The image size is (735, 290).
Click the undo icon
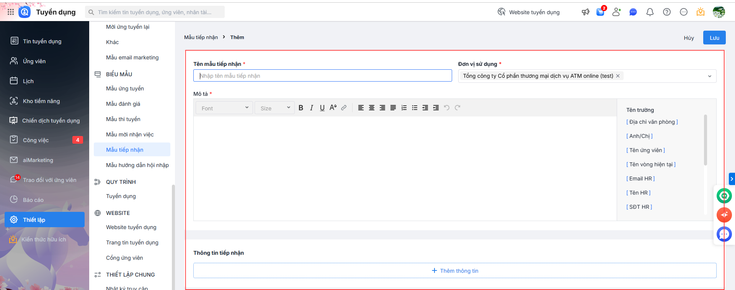(x=447, y=108)
